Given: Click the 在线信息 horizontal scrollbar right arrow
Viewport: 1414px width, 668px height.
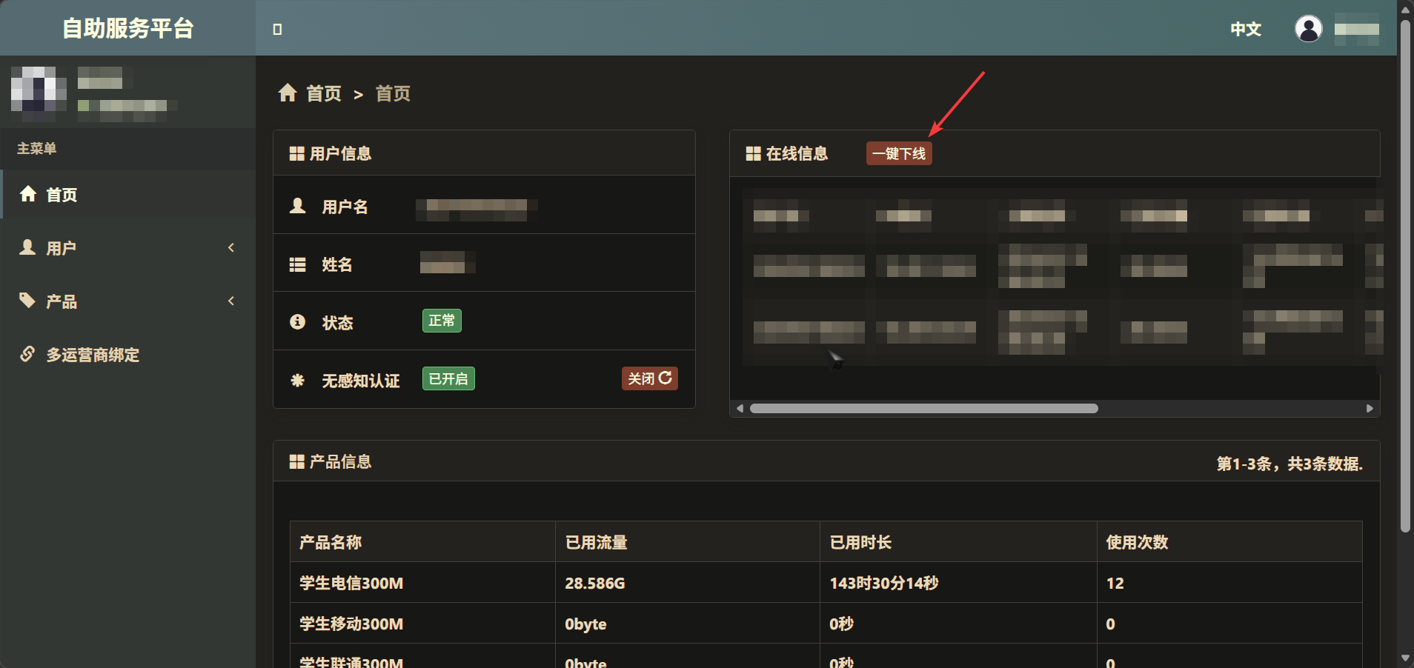Looking at the screenshot, I should [x=1370, y=409].
